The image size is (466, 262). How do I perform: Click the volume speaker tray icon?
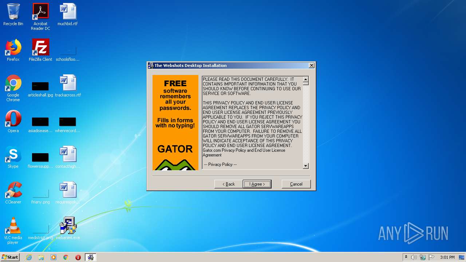pos(414,257)
